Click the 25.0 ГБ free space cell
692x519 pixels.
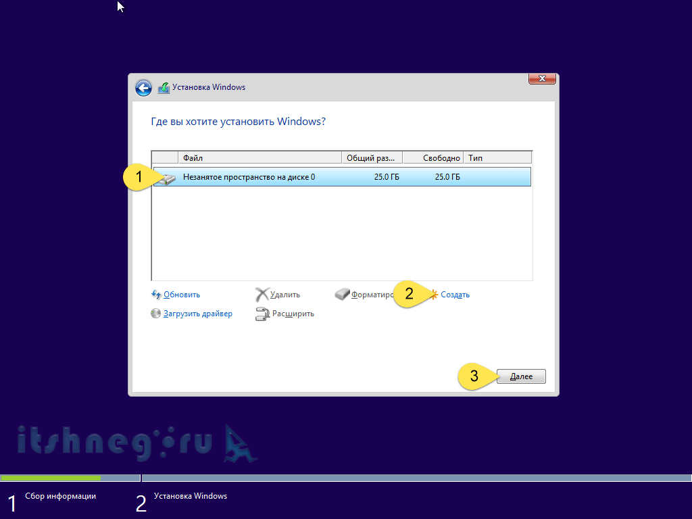tap(447, 177)
